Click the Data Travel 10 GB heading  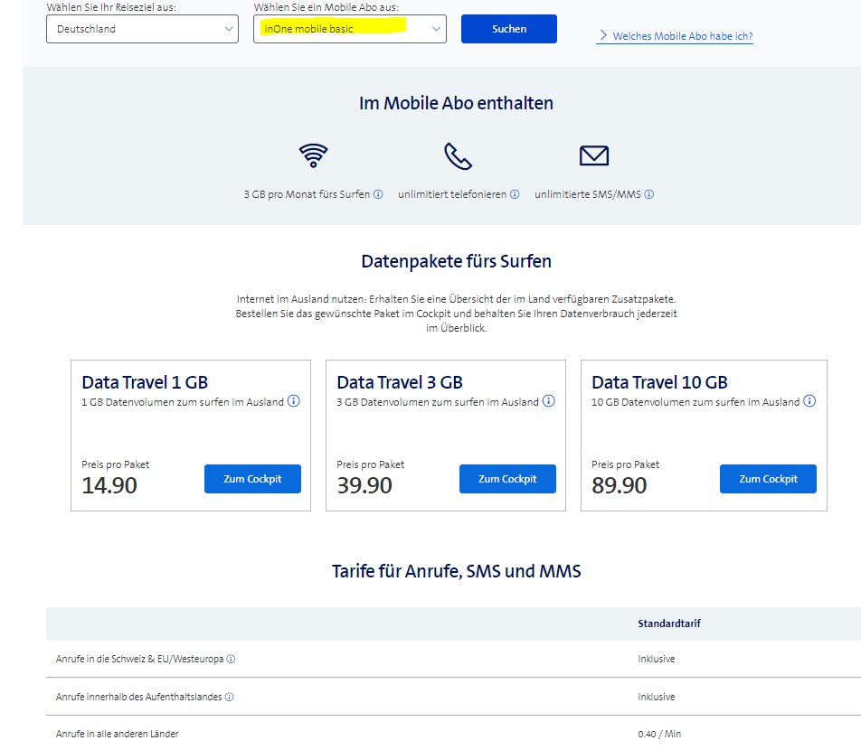click(659, 382)
